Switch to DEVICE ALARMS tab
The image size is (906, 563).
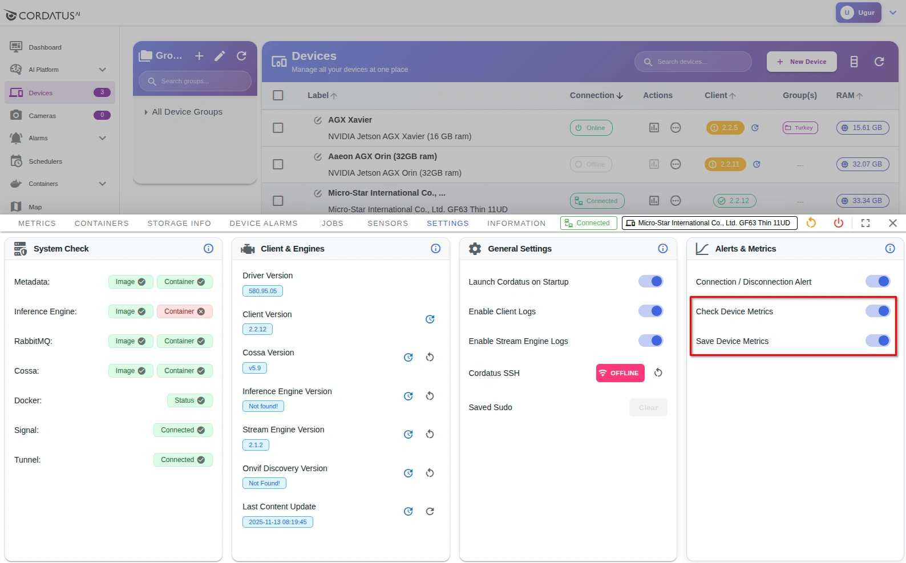point(264,224)
